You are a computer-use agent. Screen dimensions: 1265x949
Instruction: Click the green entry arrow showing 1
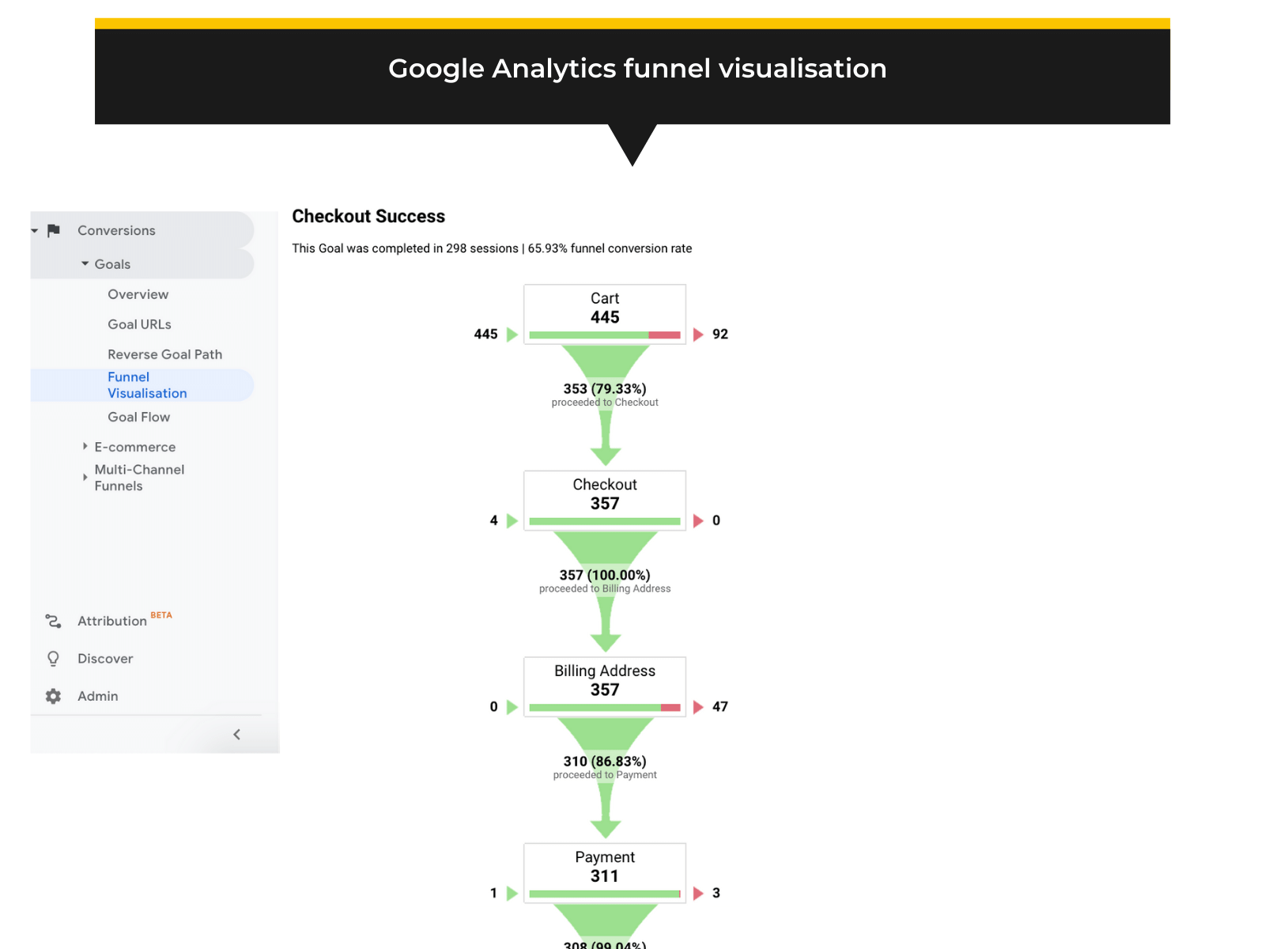(511, 894)
